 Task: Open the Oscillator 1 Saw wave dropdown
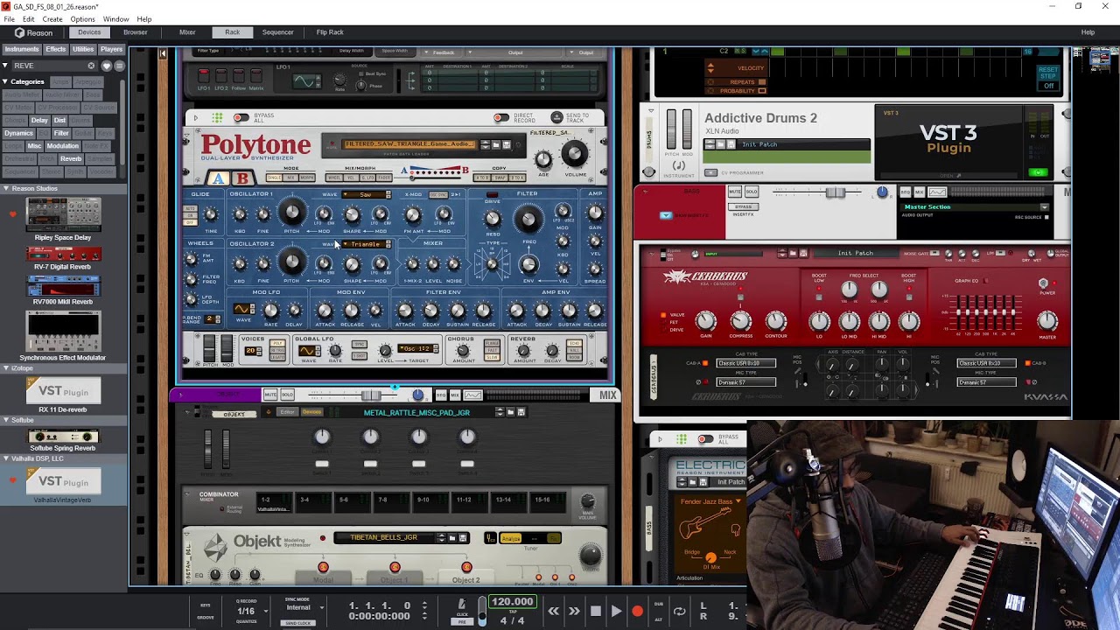(366, 194)
